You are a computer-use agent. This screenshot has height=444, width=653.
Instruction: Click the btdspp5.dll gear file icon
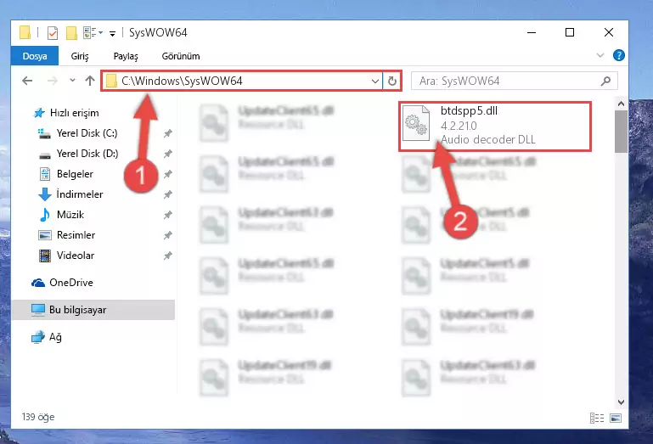416,124
